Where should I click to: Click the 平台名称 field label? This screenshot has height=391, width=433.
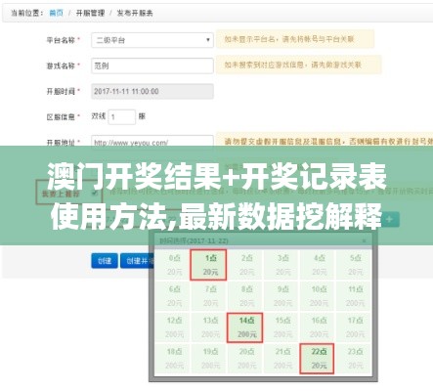point(61,40)
